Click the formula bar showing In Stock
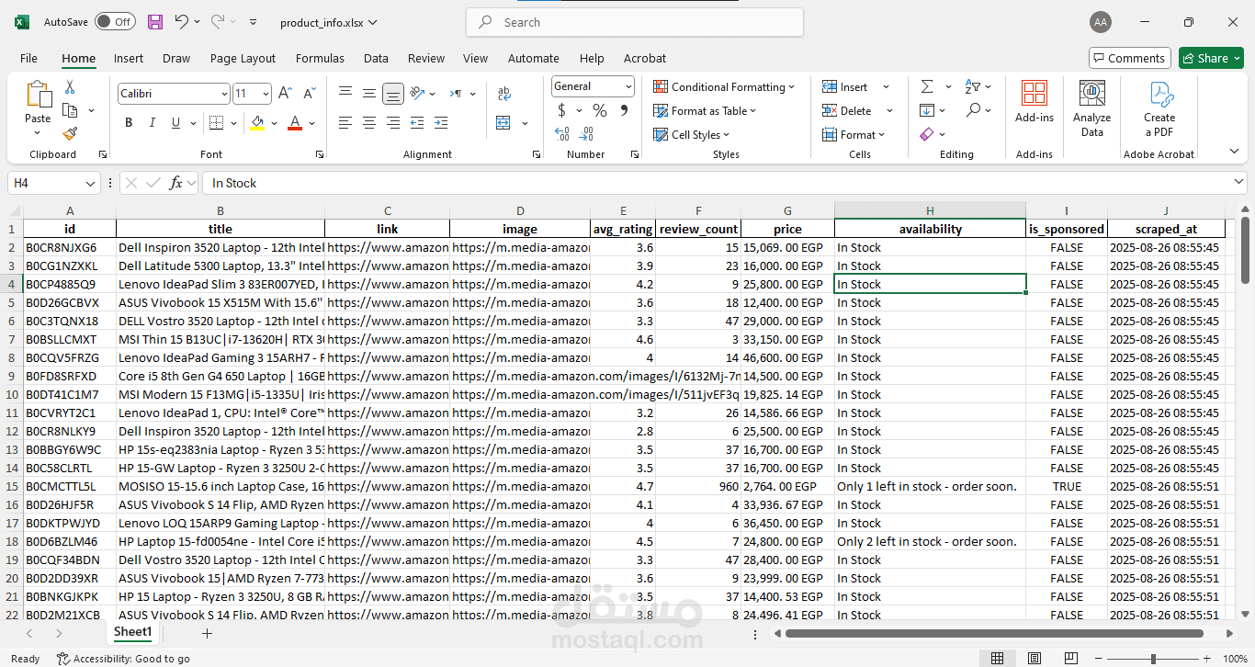The width and height of the screenshot is (1255, 667). click(x=723, y=183)
